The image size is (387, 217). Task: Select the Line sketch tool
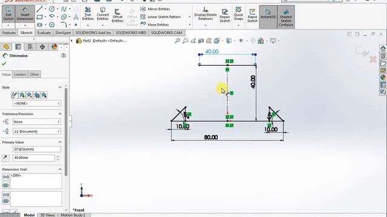click(x=39, y=10)
